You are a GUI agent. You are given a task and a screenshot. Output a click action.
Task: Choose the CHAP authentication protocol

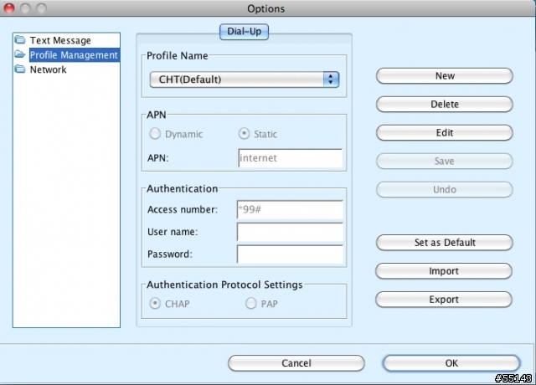155,303
